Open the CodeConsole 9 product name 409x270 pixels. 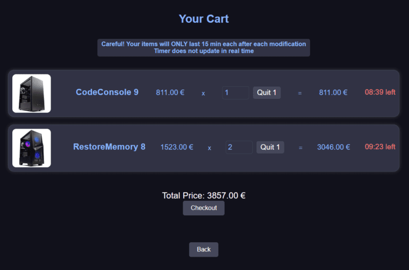[107, 92]
